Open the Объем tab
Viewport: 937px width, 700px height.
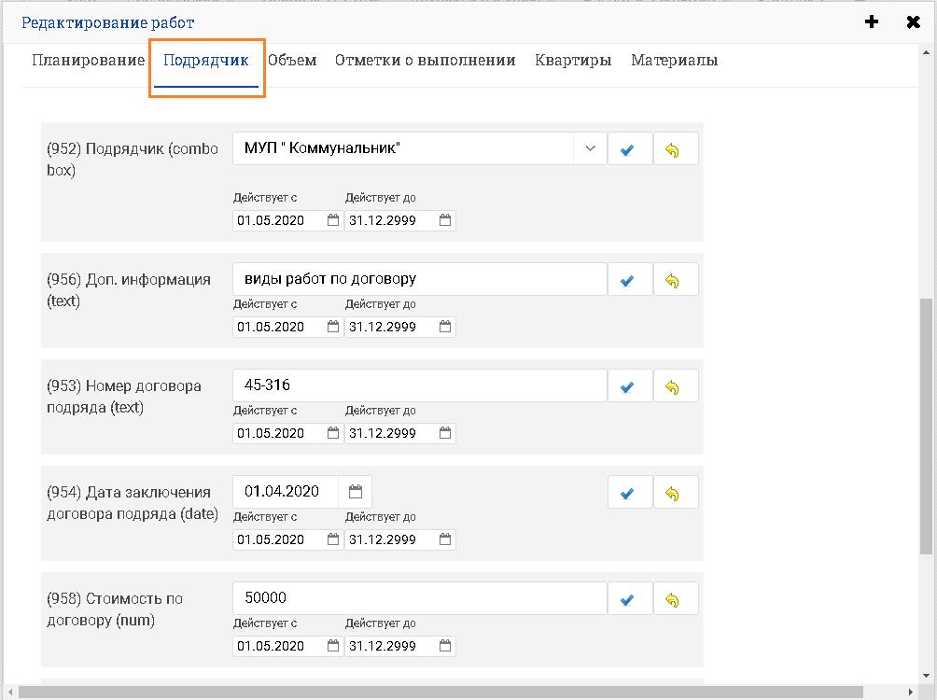pyautogui.click(x=292, y=61)
